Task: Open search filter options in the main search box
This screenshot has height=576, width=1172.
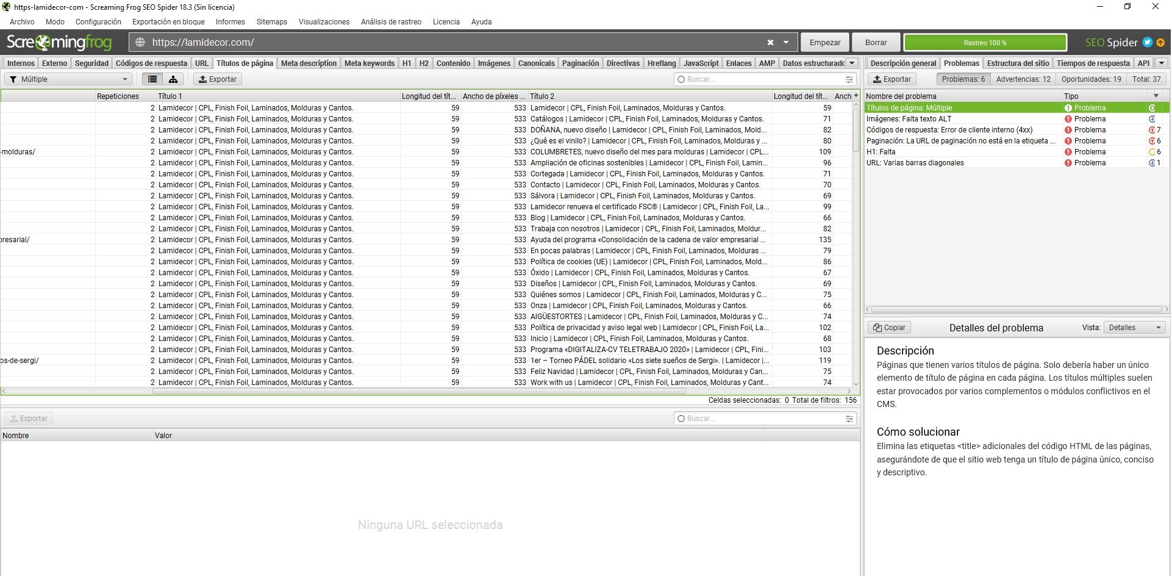Action: [849, 79]
